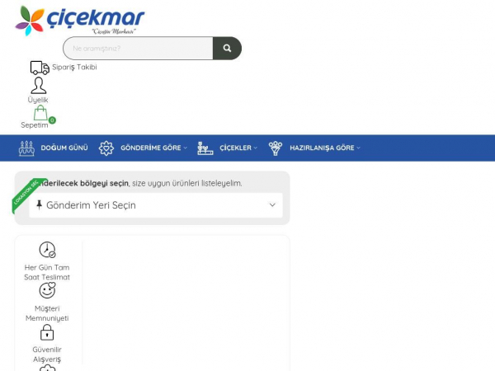Screen dimensions: 495x371
Task: Focus the 'Ne aramıştınız?' search field
Action: click(138, 49)
